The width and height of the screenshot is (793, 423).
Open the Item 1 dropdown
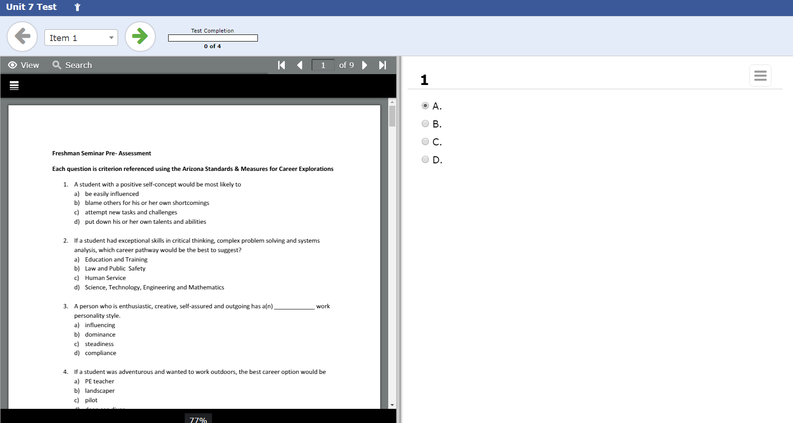point(81,38)
